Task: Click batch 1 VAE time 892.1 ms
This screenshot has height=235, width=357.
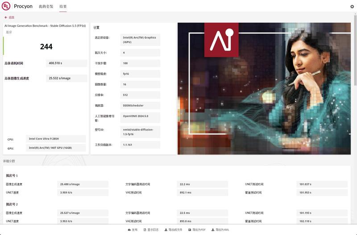Action: tap(203, 193)
